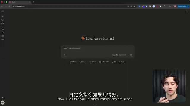Click the download app icon in sidebar

tap(3, 97)
